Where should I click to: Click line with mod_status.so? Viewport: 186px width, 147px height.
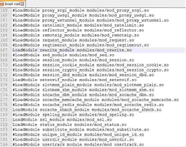[70, 125]
